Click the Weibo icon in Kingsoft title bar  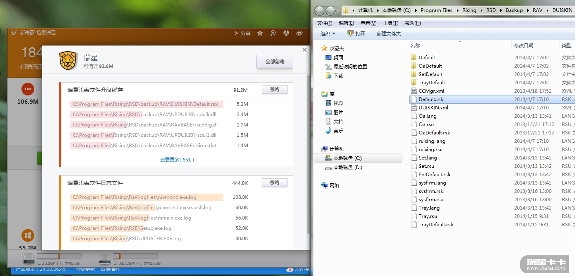pos(299,33)
